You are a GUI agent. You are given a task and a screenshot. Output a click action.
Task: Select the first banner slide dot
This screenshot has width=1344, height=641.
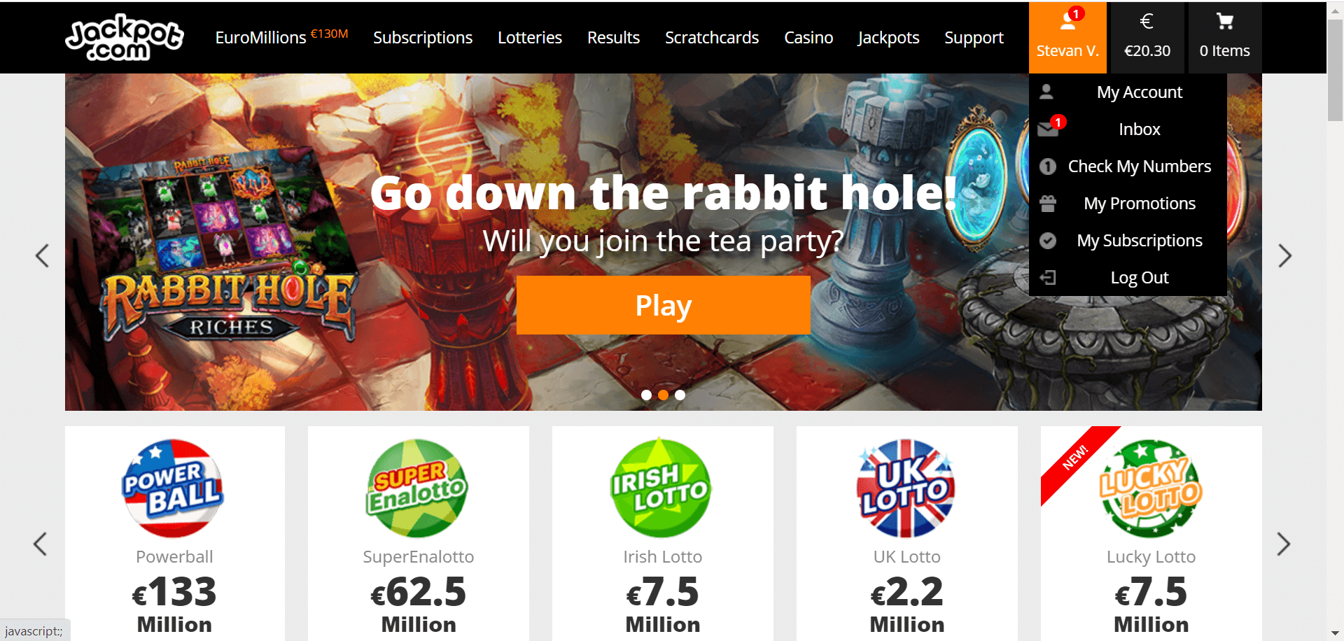(x=646, y=395)
